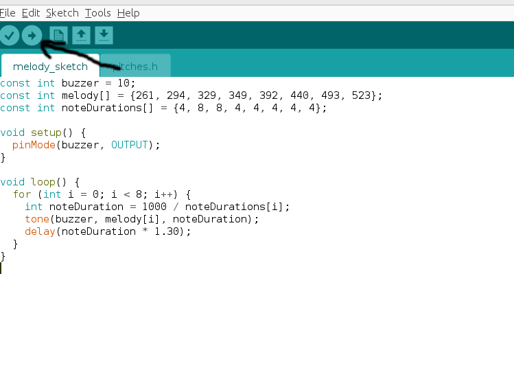This screenshot has height=379, width=514.
Task: Click the OUTPUT keyword in setup
Action: tap(130, 145)
